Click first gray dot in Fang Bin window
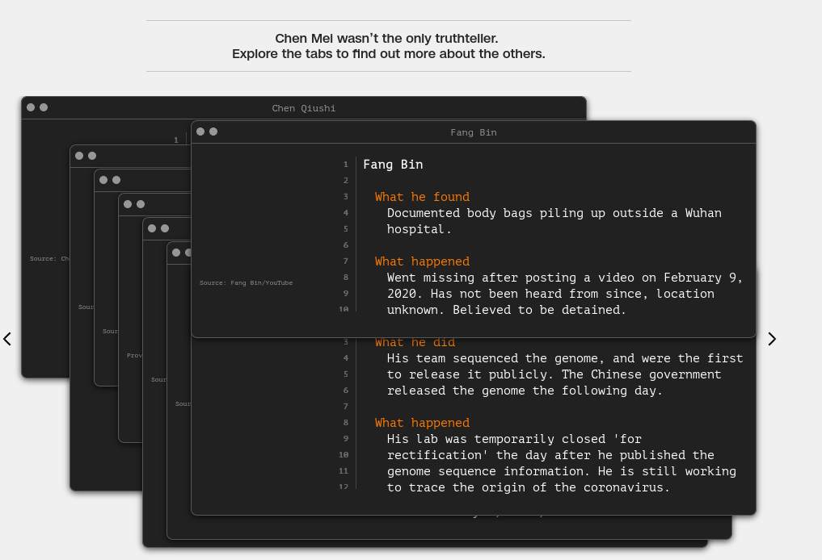822x560 pixels. (200, 132)
